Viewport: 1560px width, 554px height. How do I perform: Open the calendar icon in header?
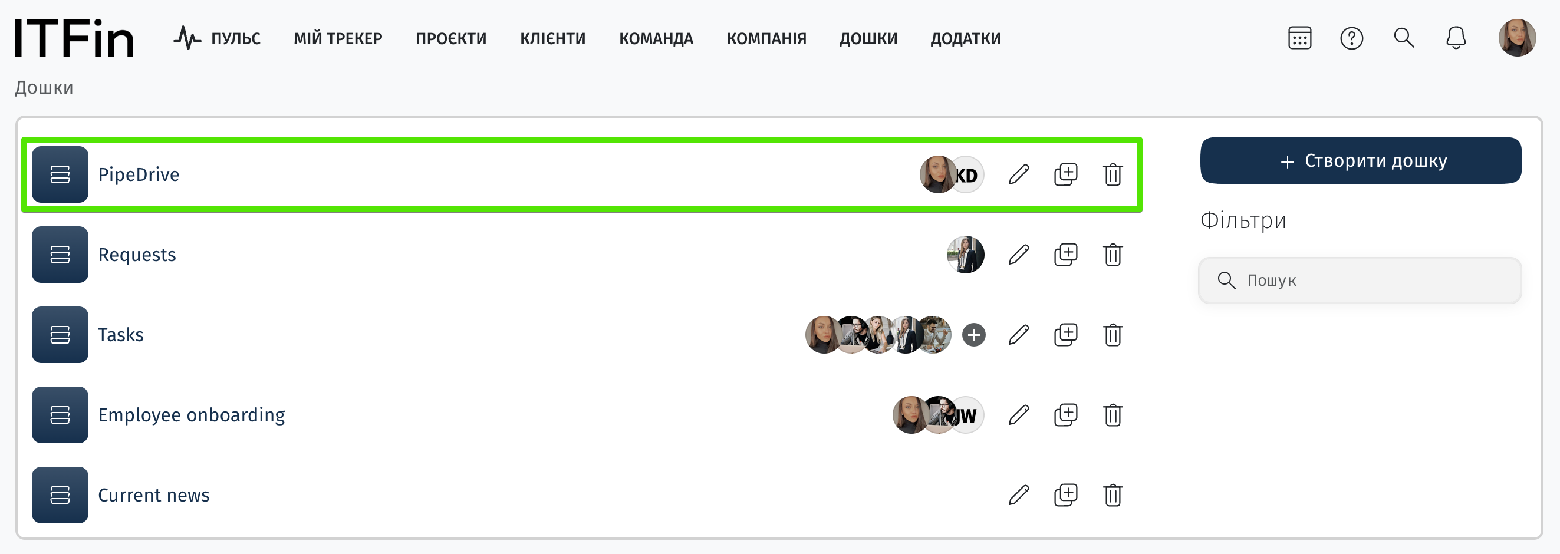point(1299,38)
